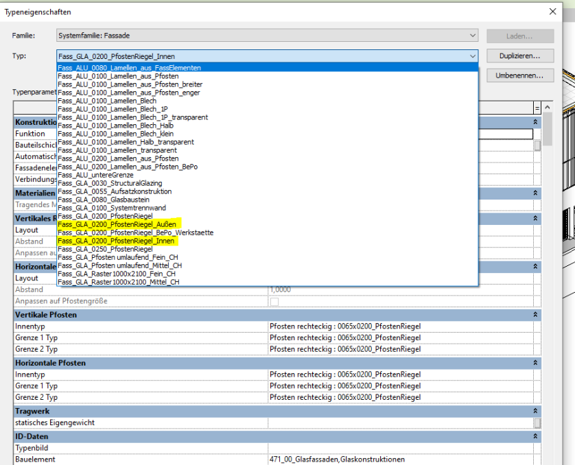
Task: Collapse the Tragwerk group header
Action: (x=535, y=411)
